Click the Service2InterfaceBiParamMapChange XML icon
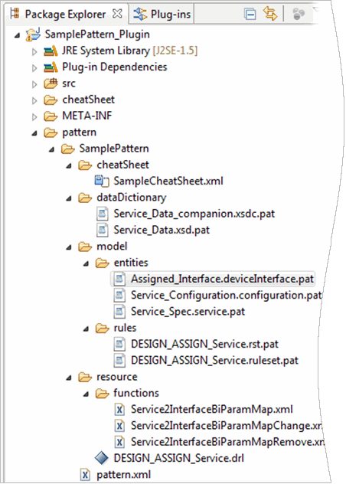 point(119,426)
